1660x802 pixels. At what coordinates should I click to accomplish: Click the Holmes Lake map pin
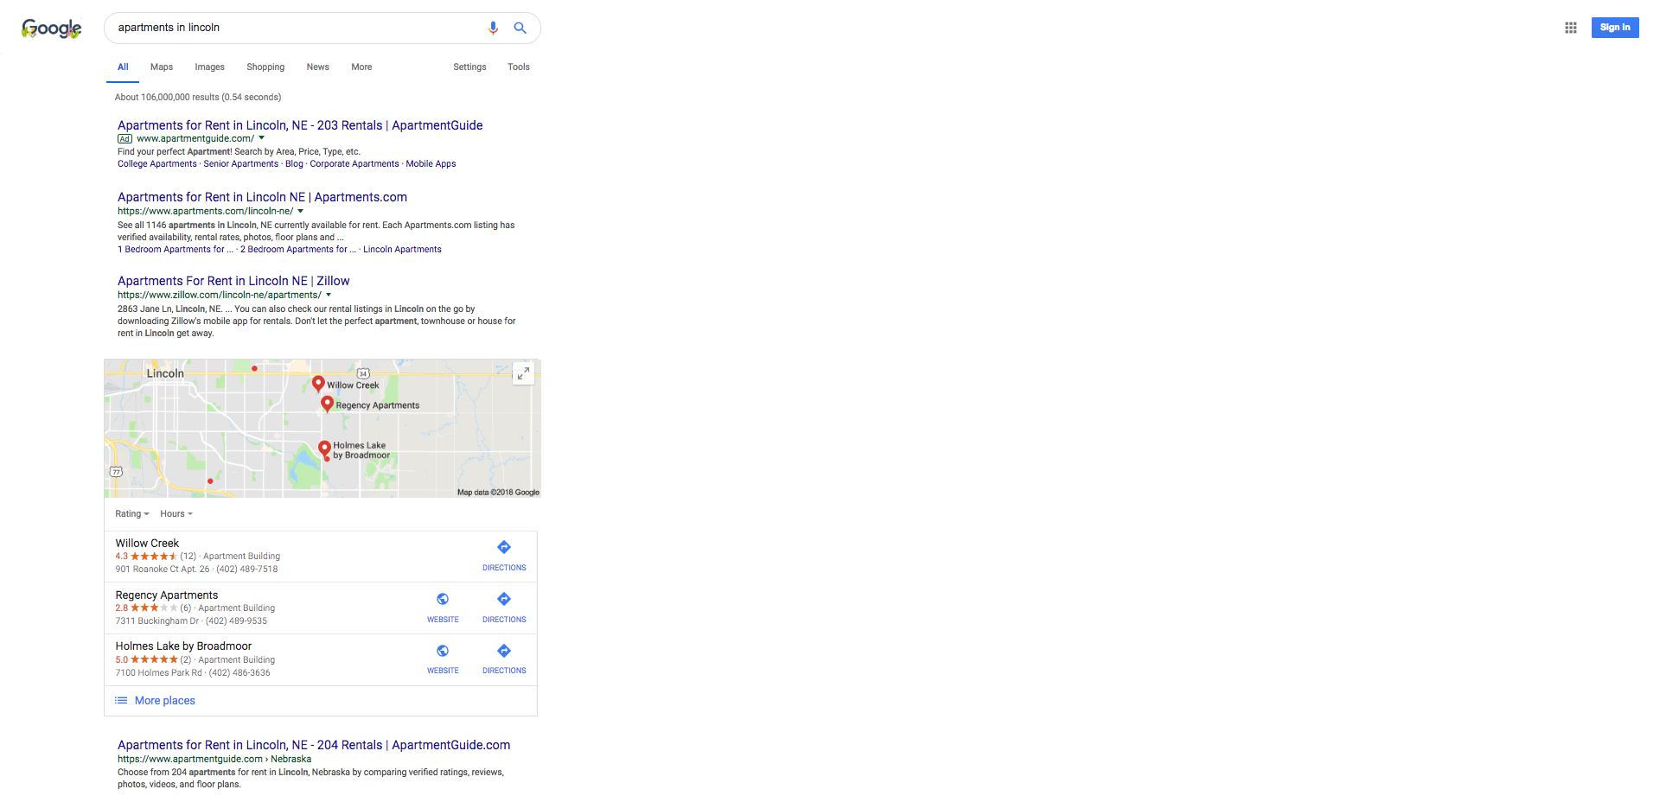tap(324, 449)
